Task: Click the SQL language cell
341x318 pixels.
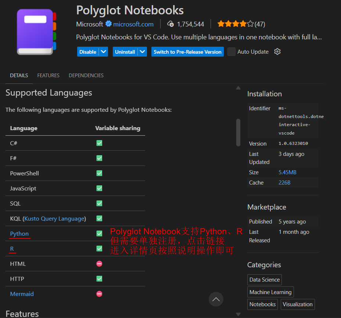Action: [x=15, y=204]
